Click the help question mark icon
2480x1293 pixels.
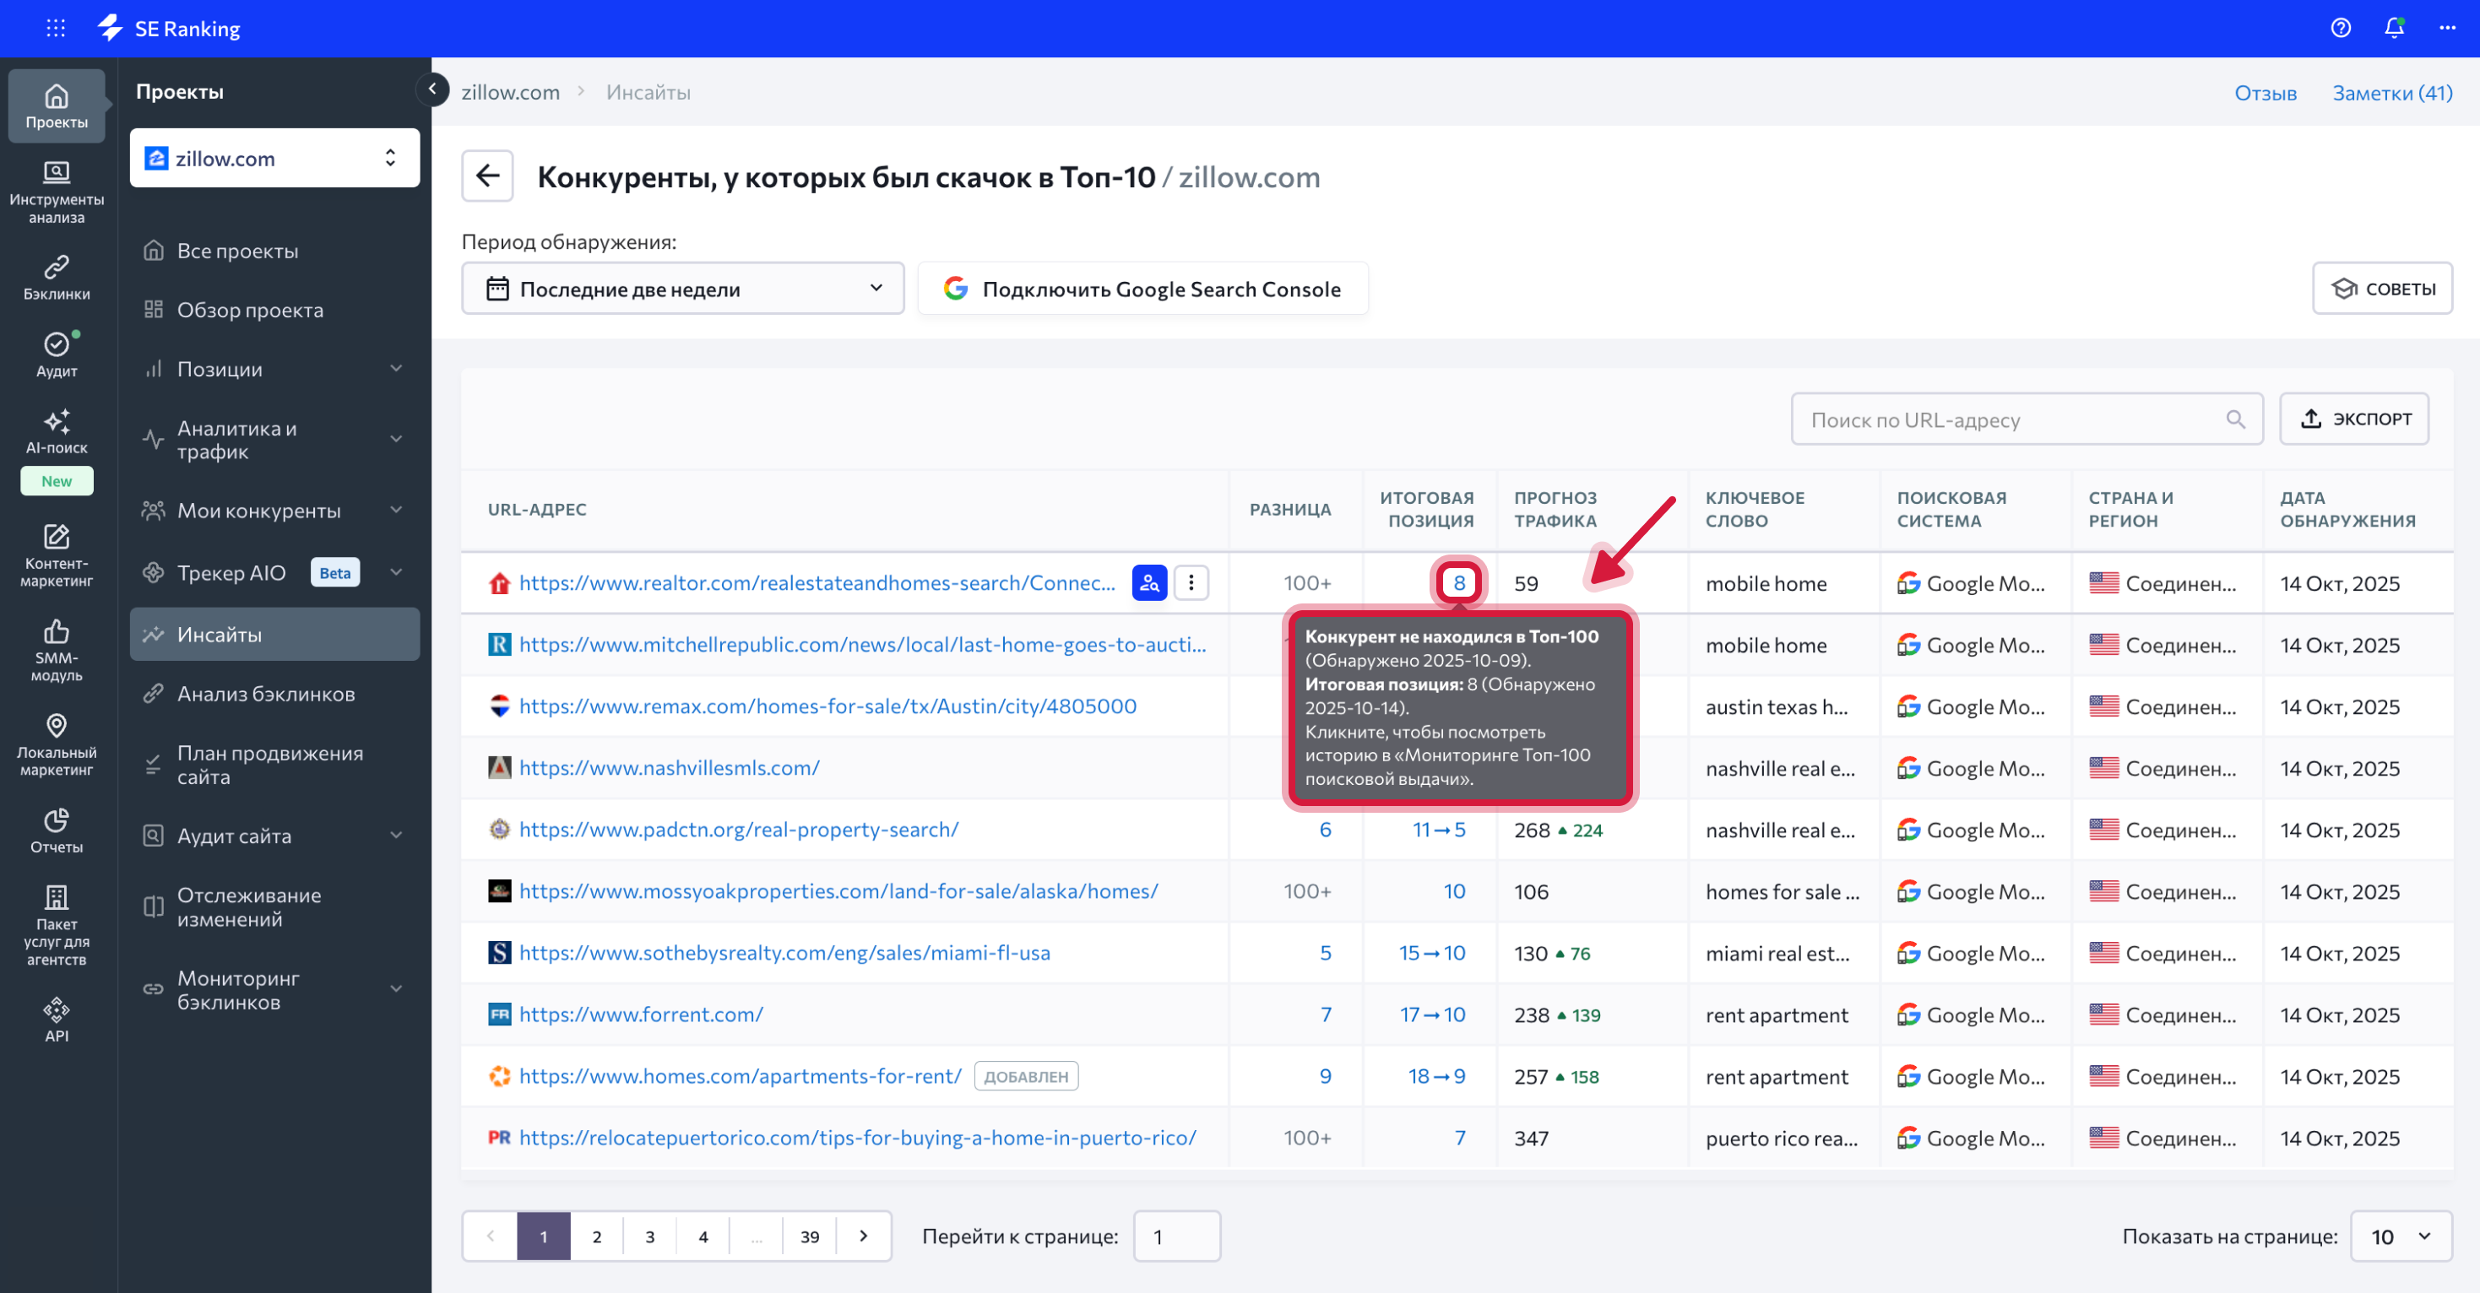coord(2341,28)
